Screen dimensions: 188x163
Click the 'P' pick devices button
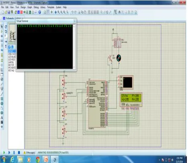click(9, 47)
